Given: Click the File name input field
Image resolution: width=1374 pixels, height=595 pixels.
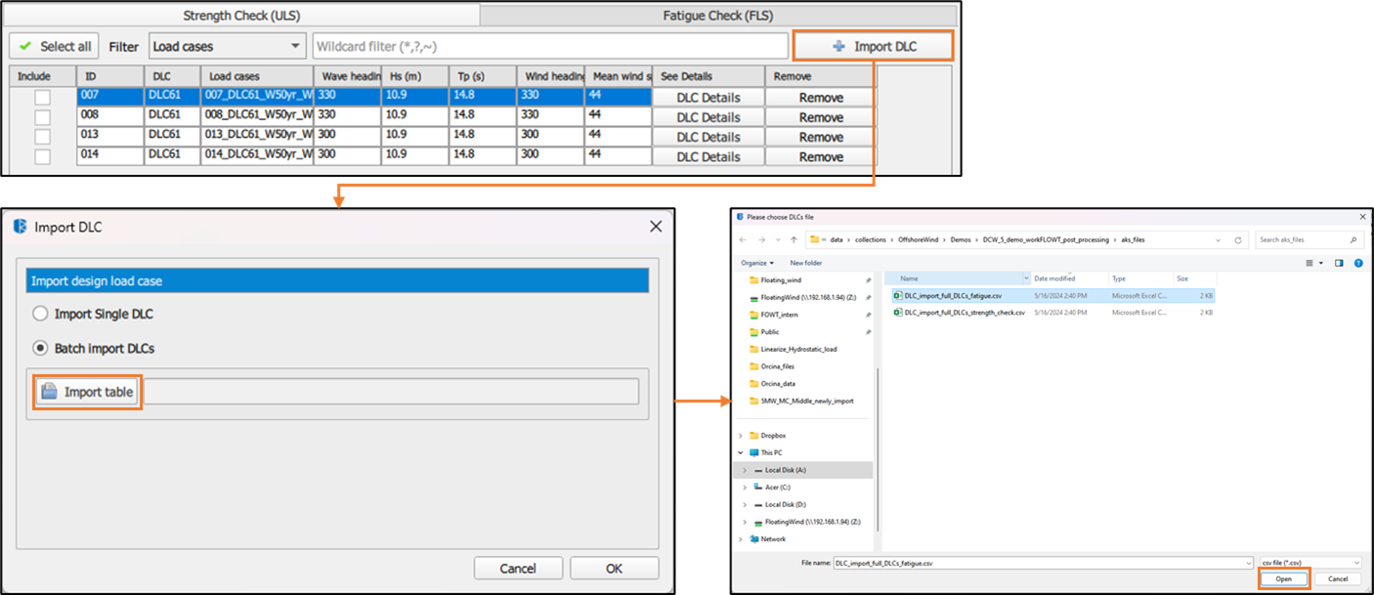Looking at the screenshot, I should (x=1043, y=563).
